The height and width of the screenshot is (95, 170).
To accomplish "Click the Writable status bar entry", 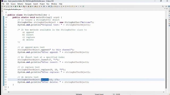I will (x=79, y=94).
